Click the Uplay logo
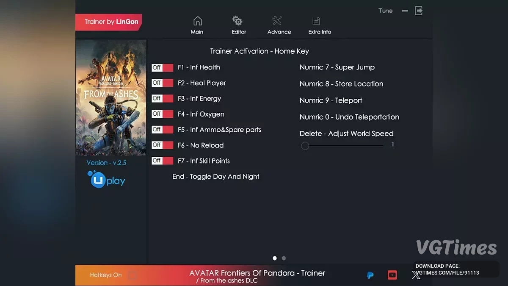The width and height of the screenshot is (508, 286). tap(106, 180)
